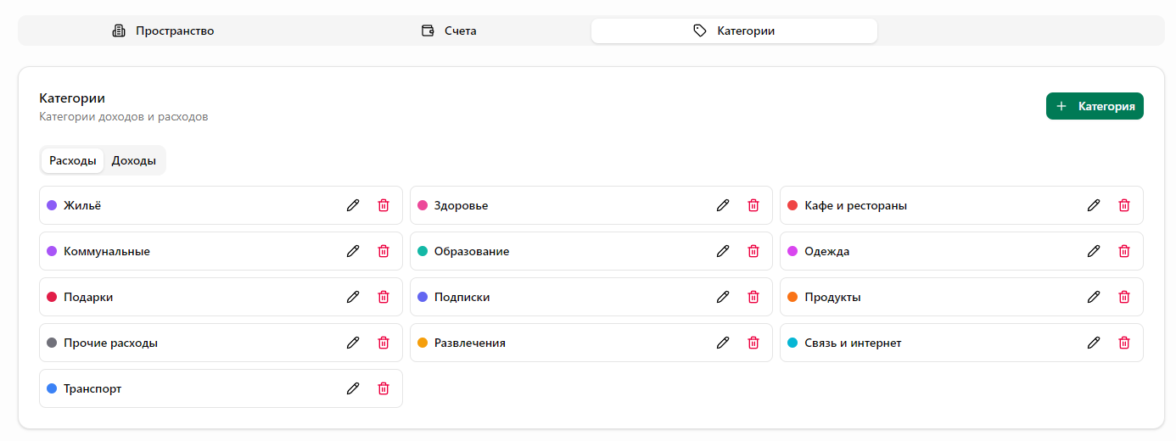Click the Жильё category name
This screenshot has height=441, width=1176.
(82, 205)
